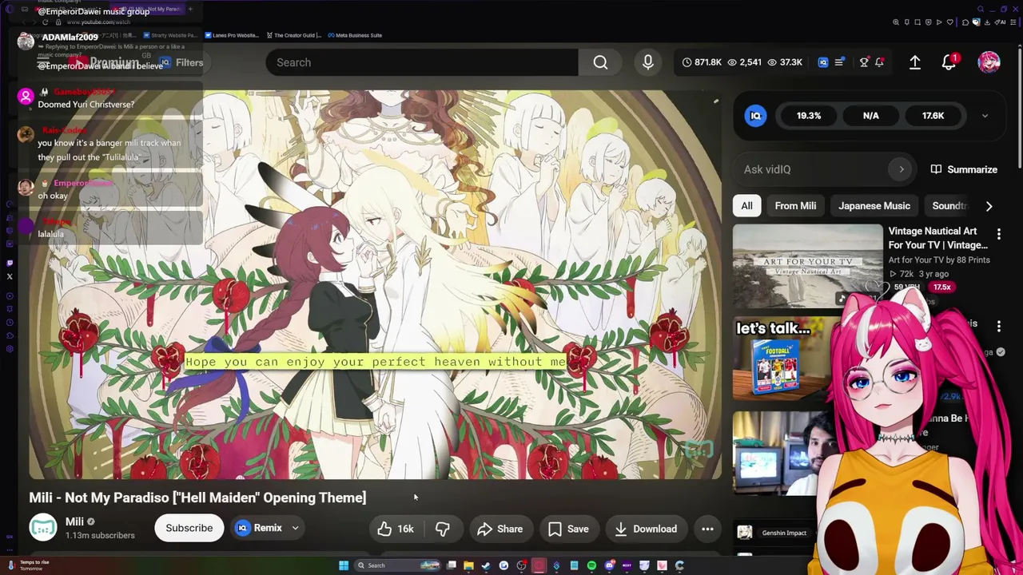The width and height of the screenshot is (1023, 575).
Task: Dislike the video with thumbs down
Action: click(443, 529)
